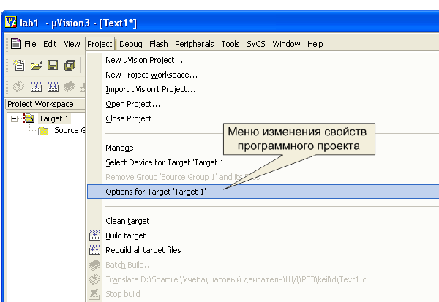Open the Flash menu
The height and width of the screenshot is (302, 439).
pos(159,44)
